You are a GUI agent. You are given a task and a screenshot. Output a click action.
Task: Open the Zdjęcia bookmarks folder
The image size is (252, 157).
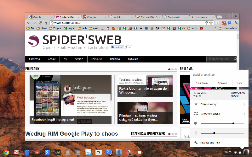[x=55, y=28]
